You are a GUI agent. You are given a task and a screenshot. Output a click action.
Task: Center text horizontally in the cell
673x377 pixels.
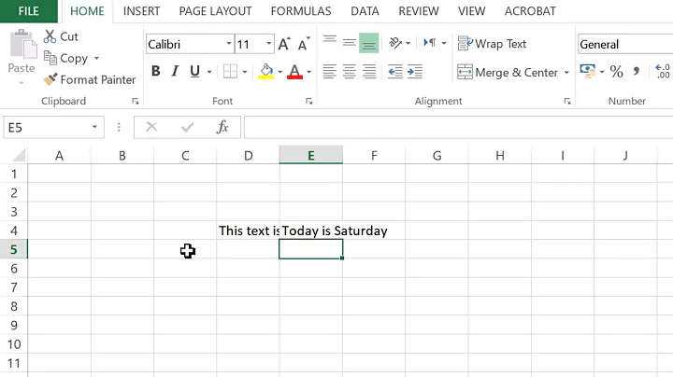pos(350,72)
